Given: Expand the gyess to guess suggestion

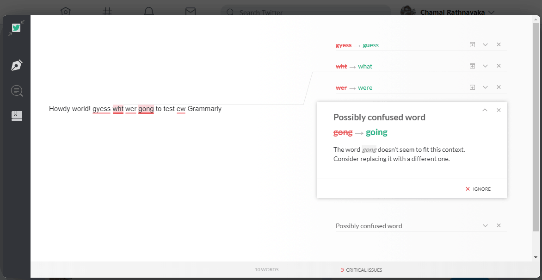Looking at the screenshot, I should (485, 44).
